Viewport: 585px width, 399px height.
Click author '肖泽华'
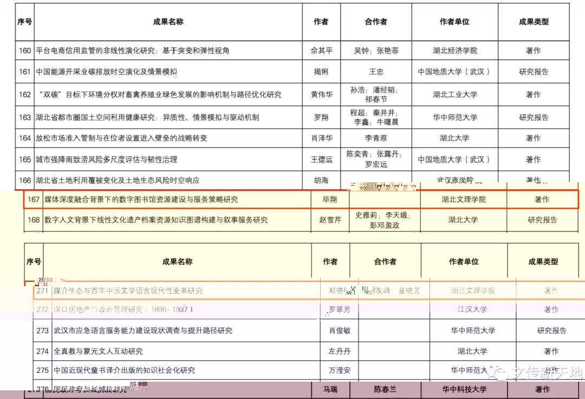click(x=321, y=138)
